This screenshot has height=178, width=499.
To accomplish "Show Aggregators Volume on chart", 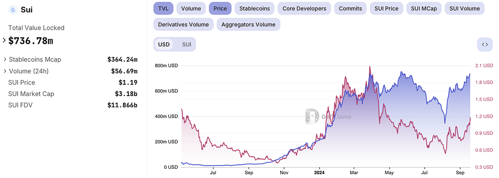I will click(248, 24).
